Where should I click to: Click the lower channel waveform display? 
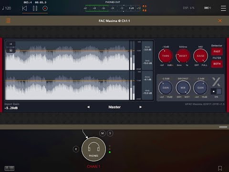click(x=67, y=86)
